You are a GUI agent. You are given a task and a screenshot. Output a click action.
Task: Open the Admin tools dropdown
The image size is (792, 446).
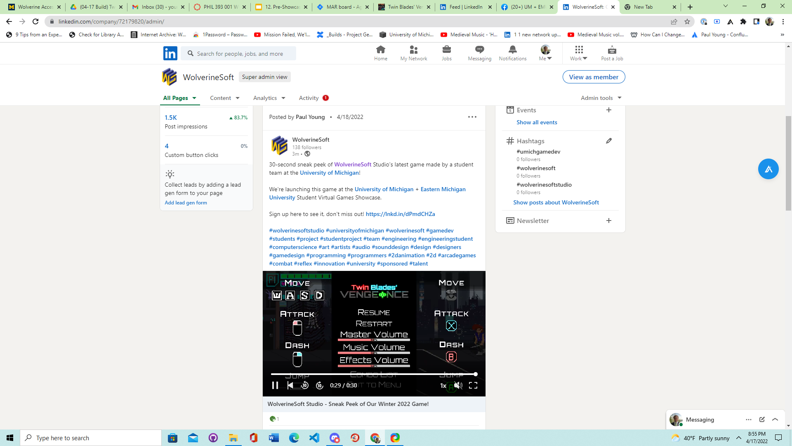pos(601,98)
